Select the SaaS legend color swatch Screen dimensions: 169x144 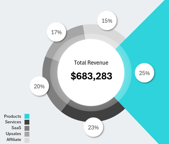coord(27,128)
